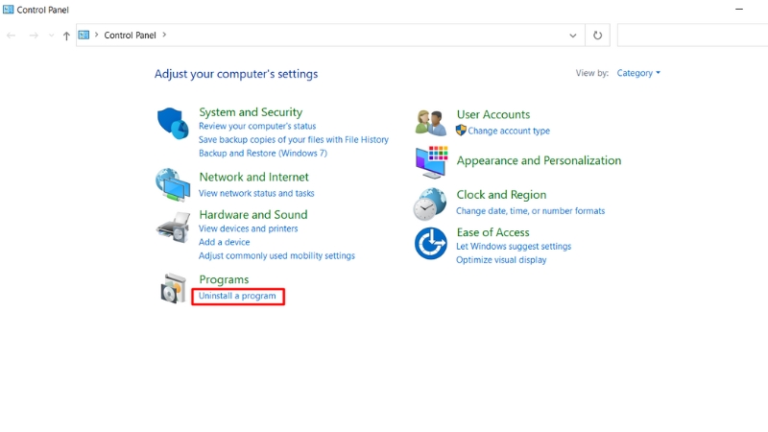Click the shield icon beside Change account type

[x=461, y=131]
